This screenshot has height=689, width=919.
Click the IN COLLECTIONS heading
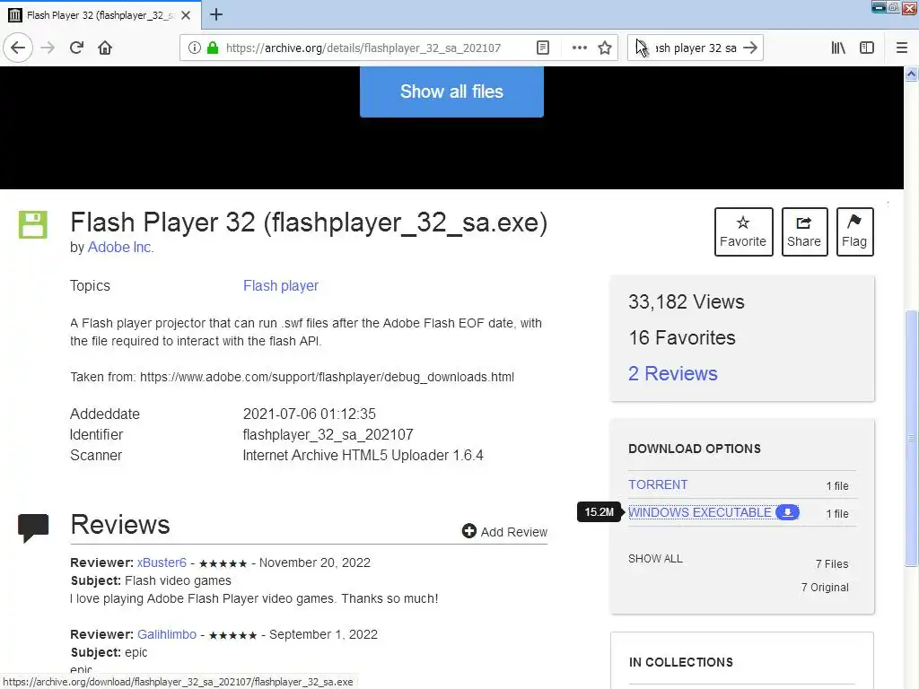pos(681,663)
